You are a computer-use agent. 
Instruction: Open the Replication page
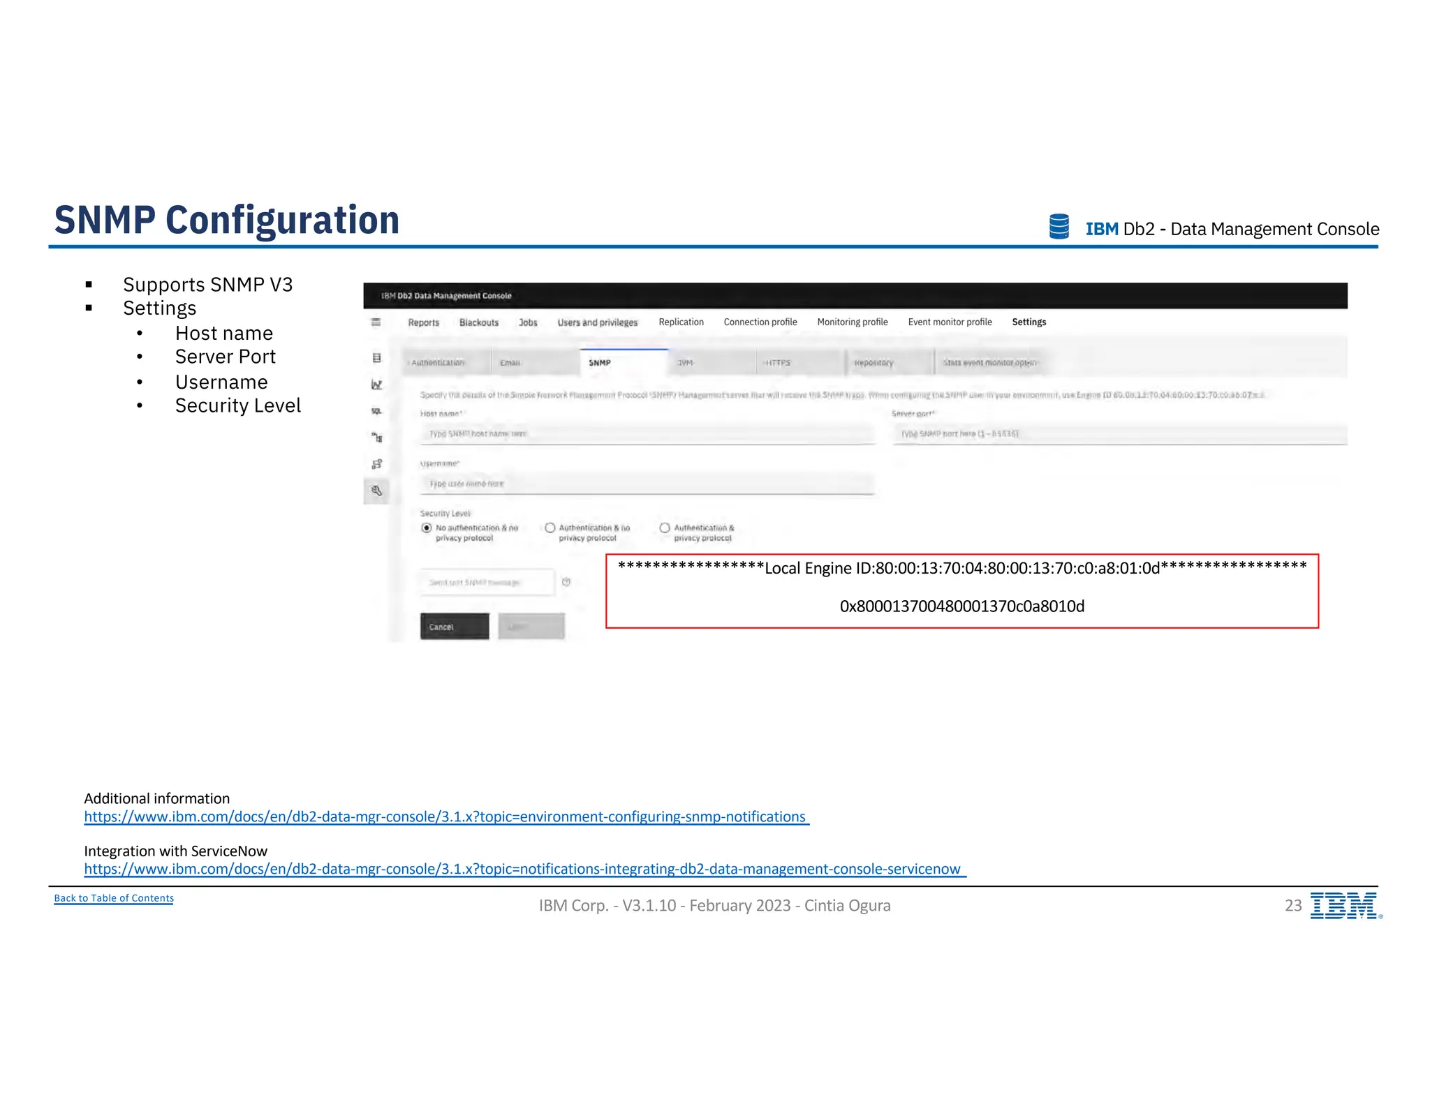point(681,322)
